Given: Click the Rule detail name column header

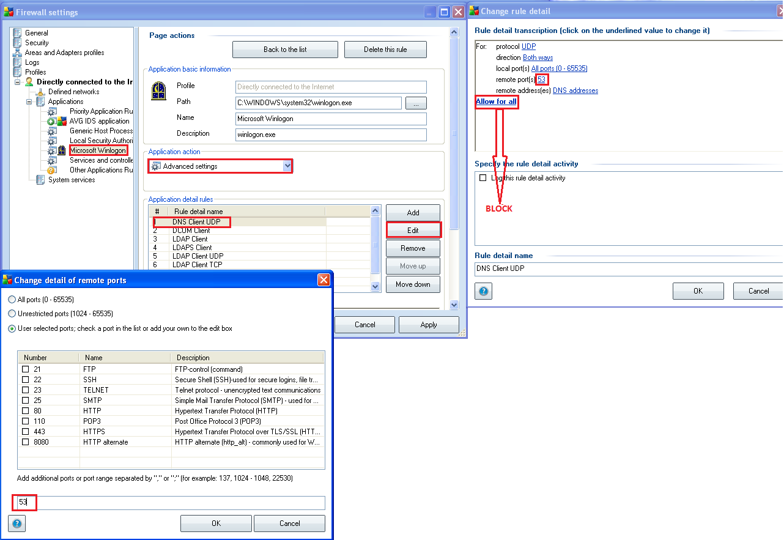Looking at the screenshot, I should pos(246,212).
